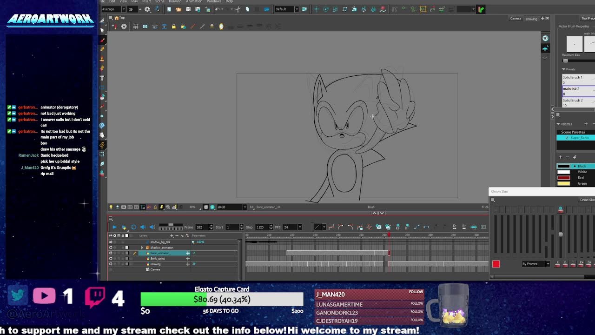This screenshot has width=595, height=335.
Task: Click the red playhead marker on the timeline
Action: point(389,235)
